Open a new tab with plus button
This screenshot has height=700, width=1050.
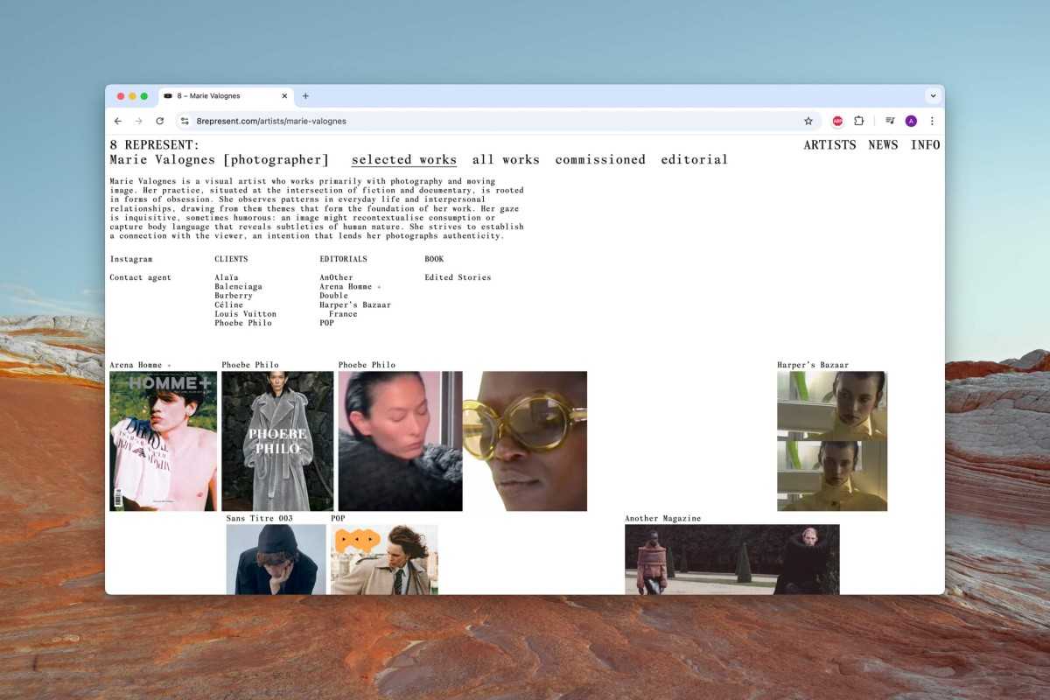305,96
